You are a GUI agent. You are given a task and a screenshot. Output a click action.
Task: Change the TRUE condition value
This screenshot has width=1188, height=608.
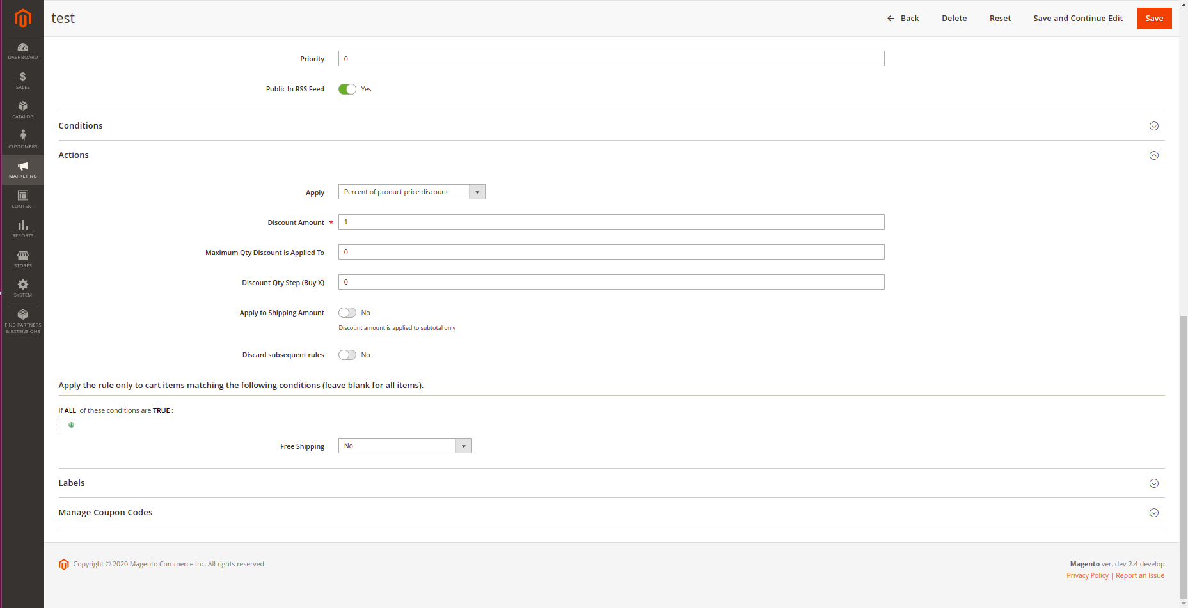click(161, 410)
